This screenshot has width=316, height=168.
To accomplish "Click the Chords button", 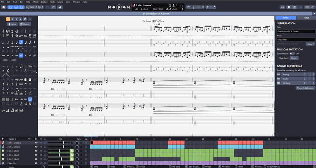I will [x=24, y=24].
